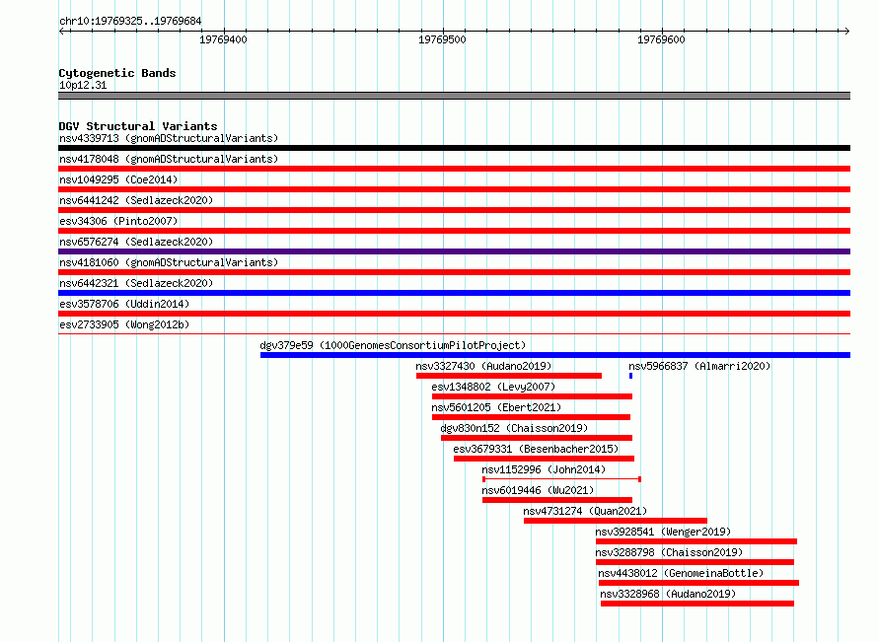The image size is (878, 642).
Task: Select the red bar of nsv4438012
Action: [x=698, y=583]
